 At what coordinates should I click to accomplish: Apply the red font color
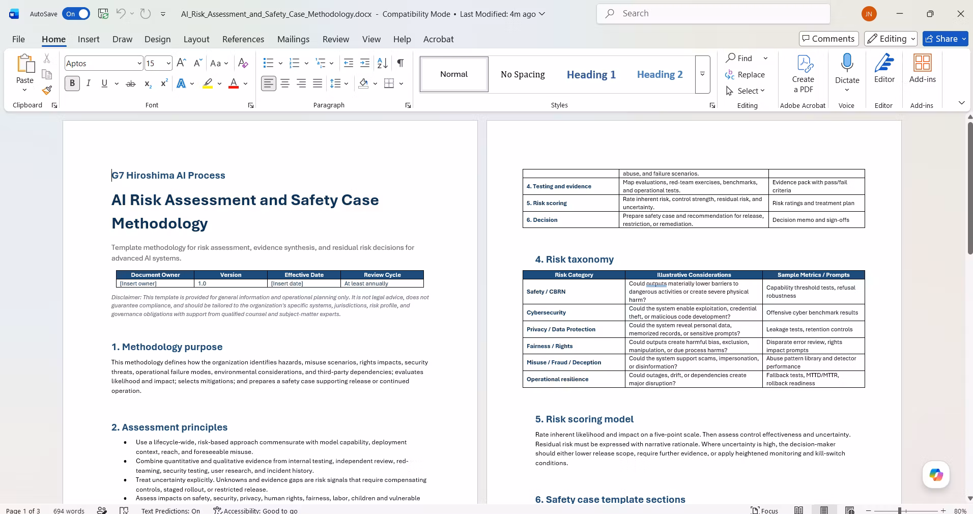pos(234,83)
